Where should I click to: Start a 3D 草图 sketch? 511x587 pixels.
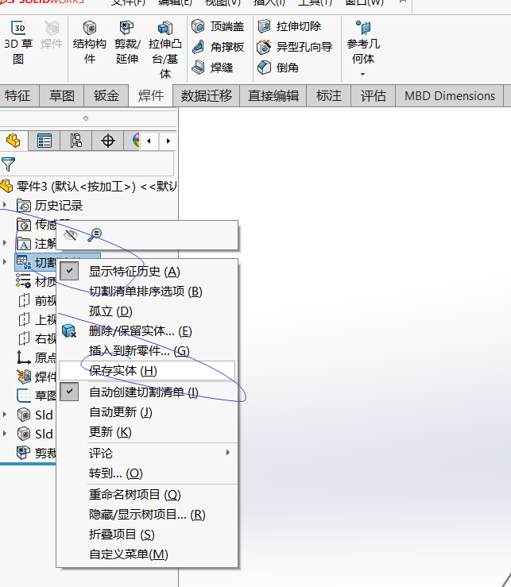tap(18, 42)
